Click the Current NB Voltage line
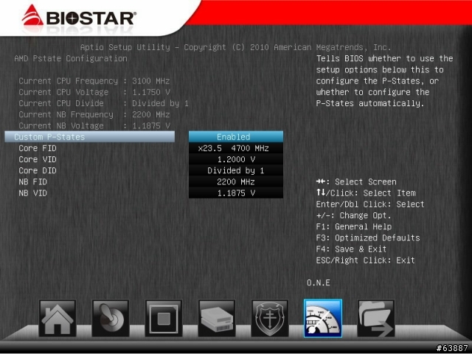This screenshot has width=472, height=354. click(94, 125)
